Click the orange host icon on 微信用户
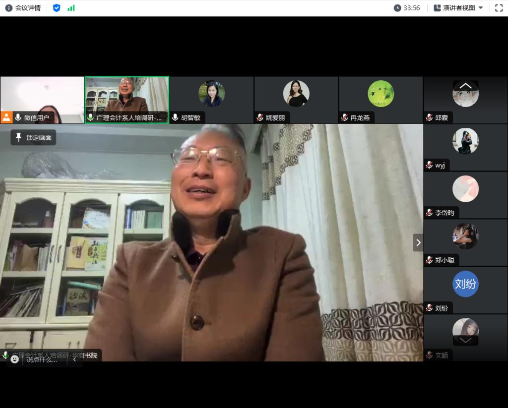The width and height of the screenshot is (508, 408). point(6,117)
